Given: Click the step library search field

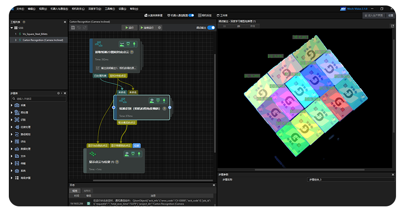Looking at the screenshot, I should tap(38, 99).
